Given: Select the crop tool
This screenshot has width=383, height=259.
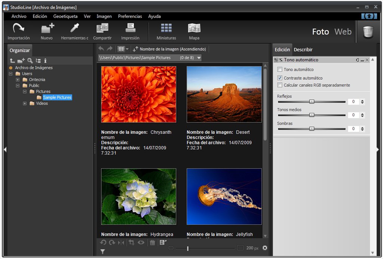Looking at the screenshot, I should tap(131, 243).
